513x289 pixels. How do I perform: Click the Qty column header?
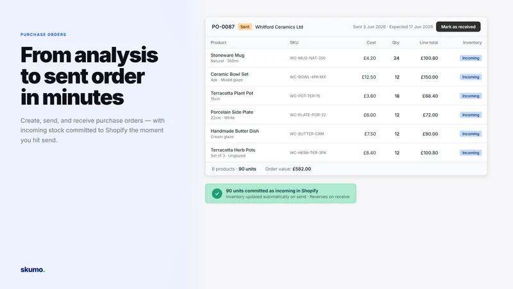(x=396, y=42)
